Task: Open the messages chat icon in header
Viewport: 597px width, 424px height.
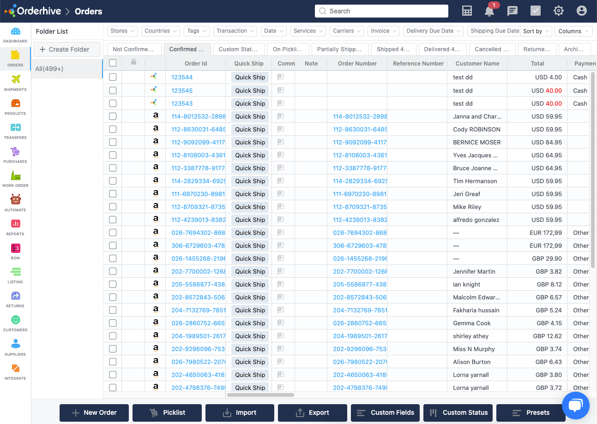Action: (x=513, y=11)
